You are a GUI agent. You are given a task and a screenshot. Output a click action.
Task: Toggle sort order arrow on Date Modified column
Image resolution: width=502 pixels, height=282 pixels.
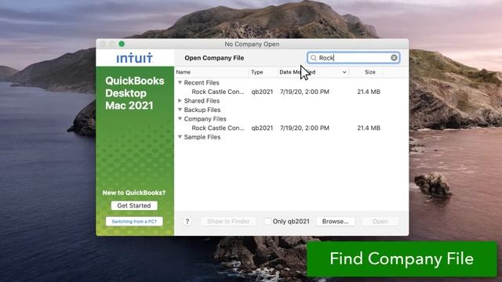(344, 72)
